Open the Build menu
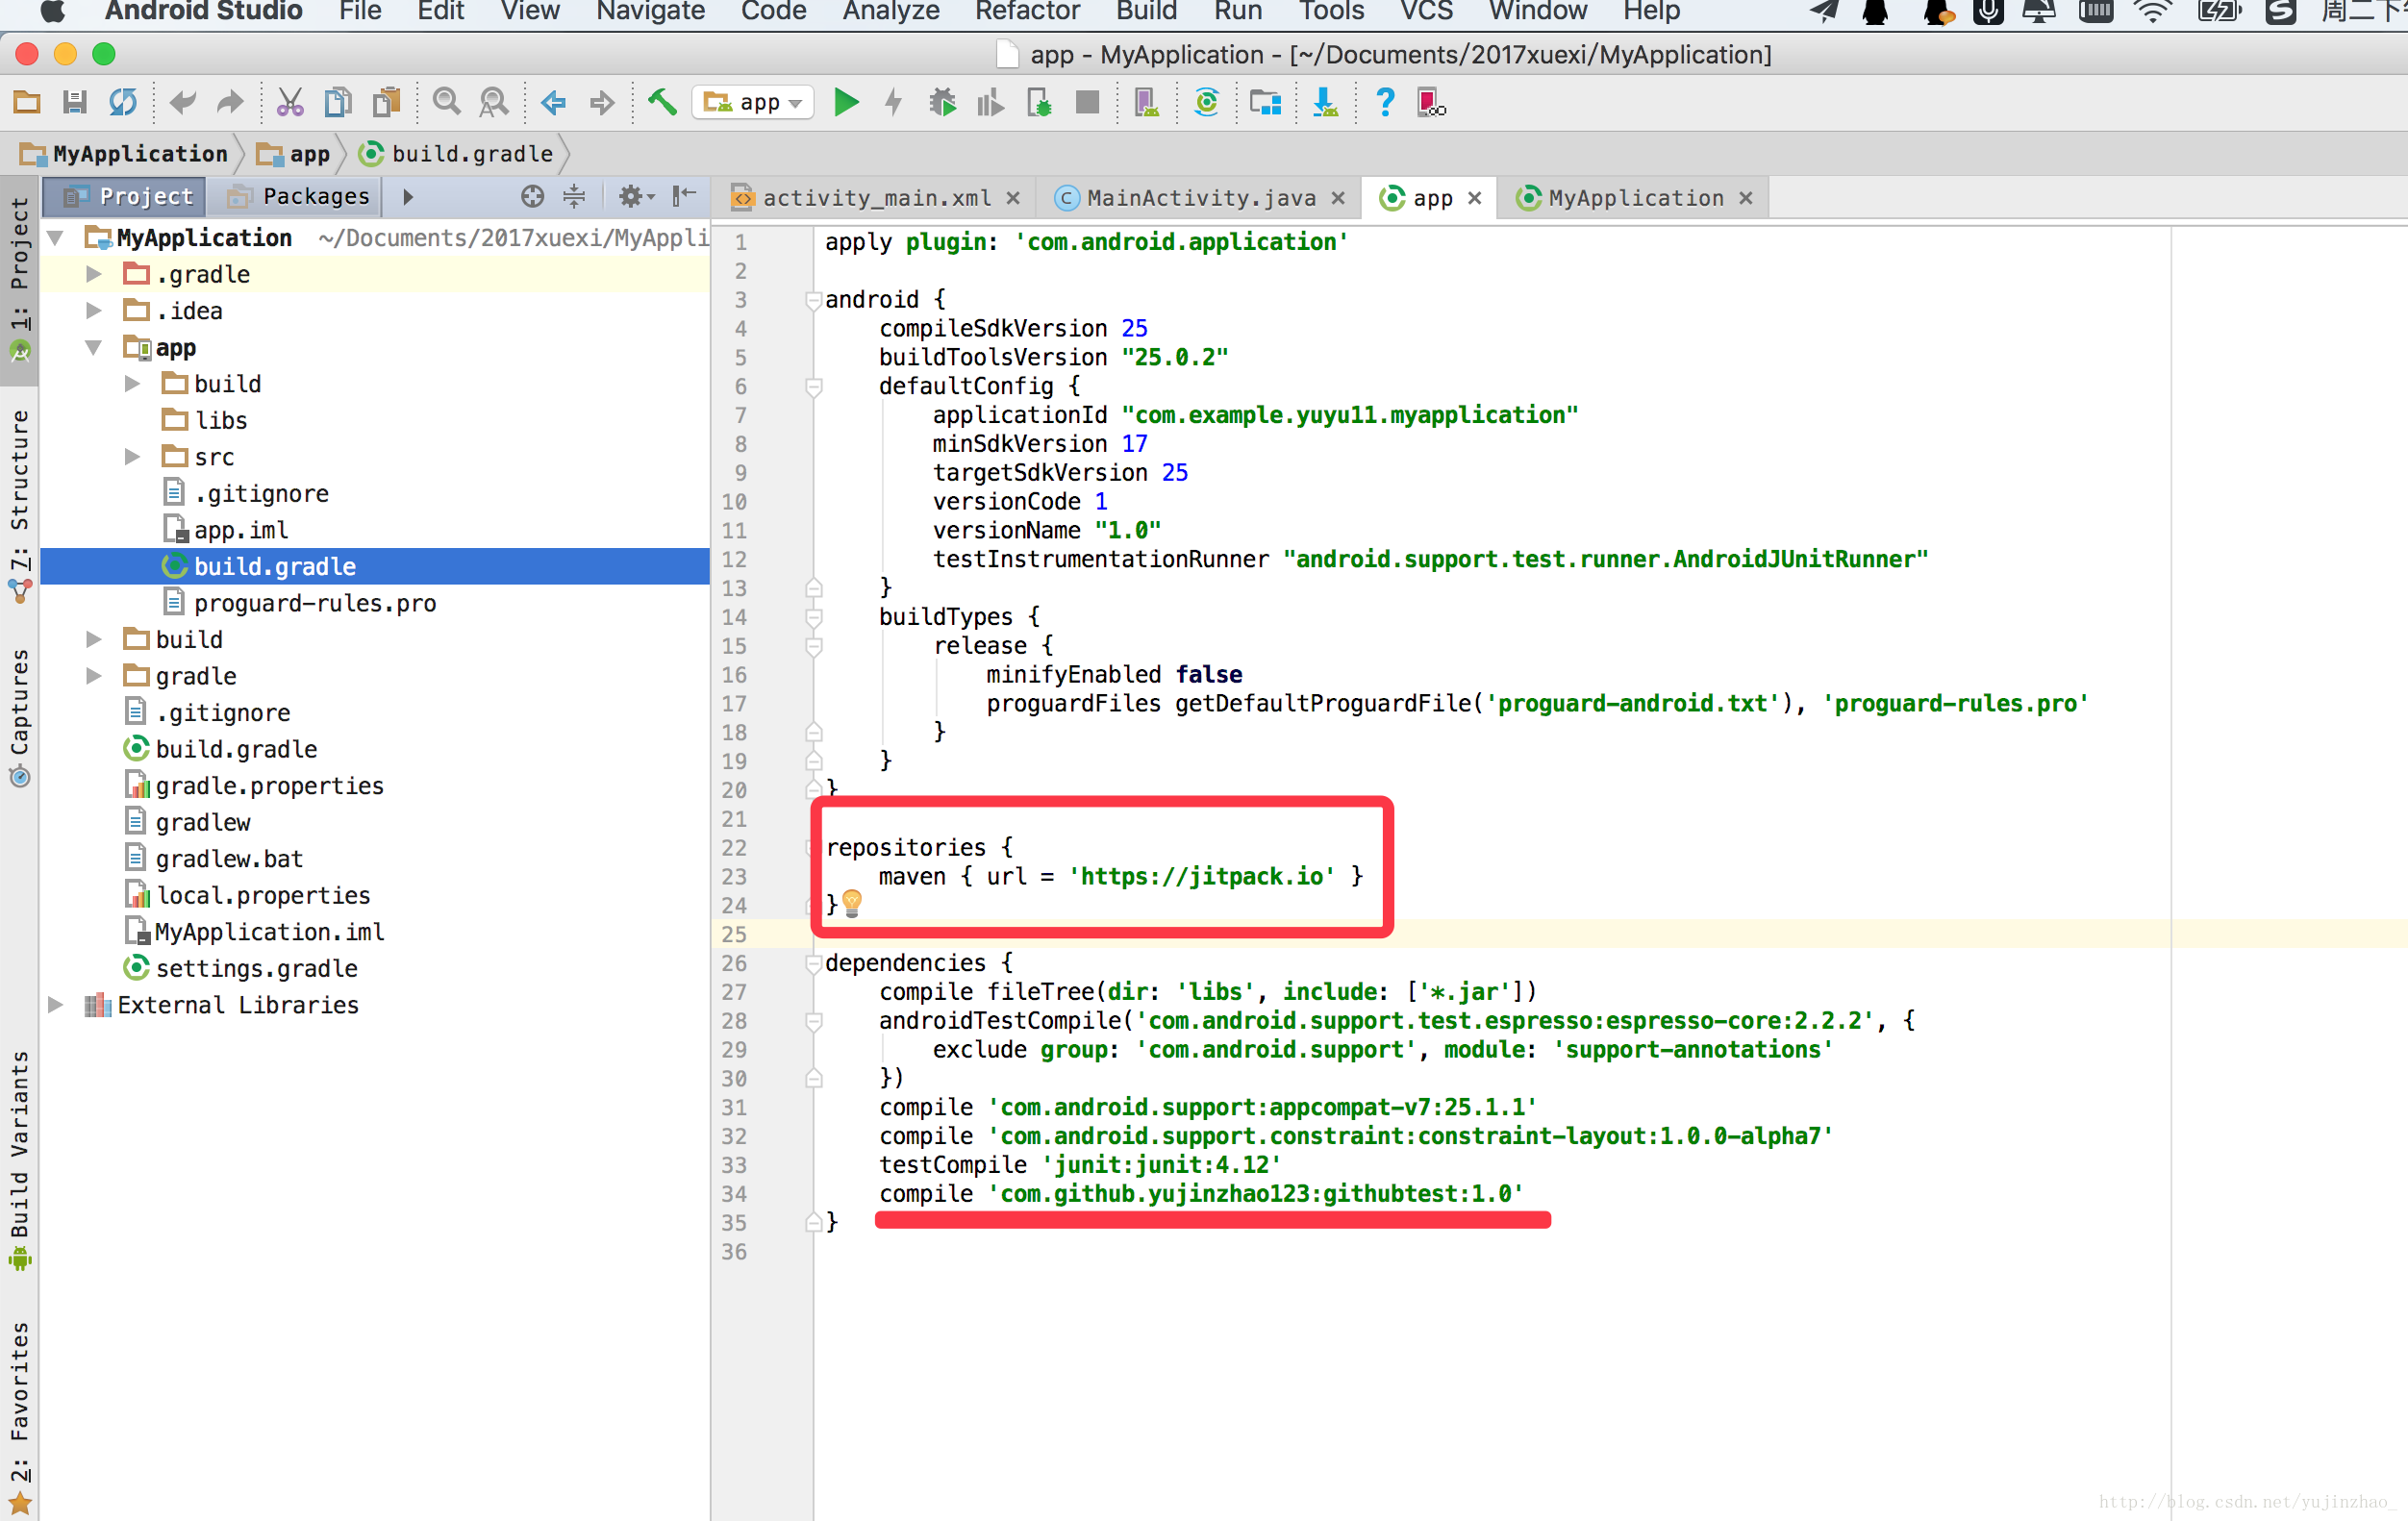 click(x=1146, y=12)
